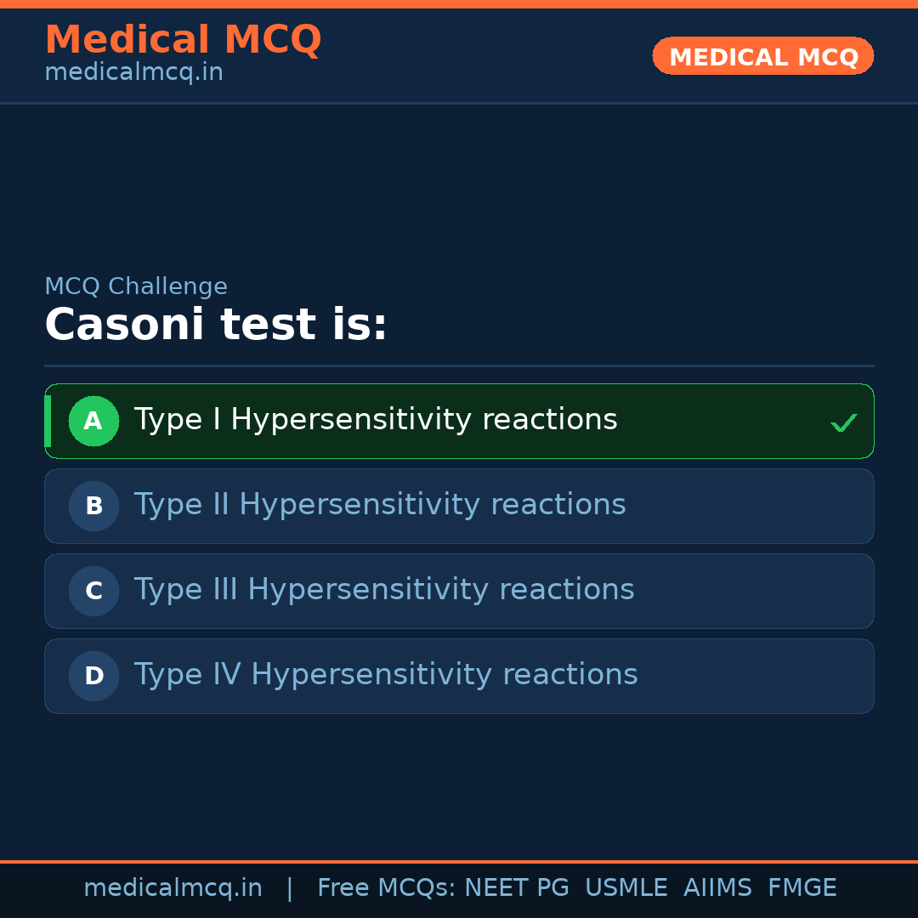Click the FMGE footer text
The width and height of the screenshot is (918, 918).
click(x=802, y=888)
